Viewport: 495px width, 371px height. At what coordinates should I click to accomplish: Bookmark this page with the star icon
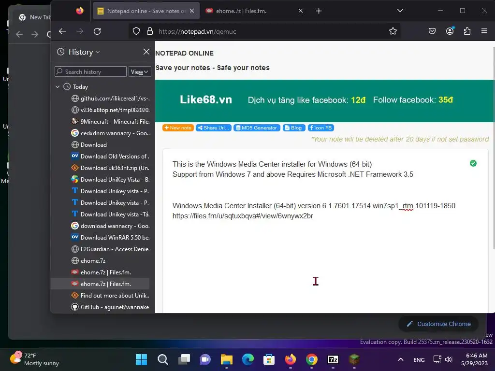coord(393,31)
